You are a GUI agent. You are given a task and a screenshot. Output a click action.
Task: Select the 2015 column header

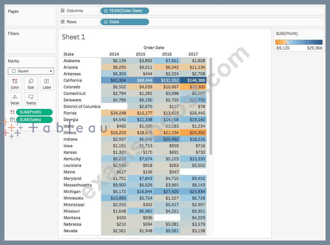[x=140, y=54]
